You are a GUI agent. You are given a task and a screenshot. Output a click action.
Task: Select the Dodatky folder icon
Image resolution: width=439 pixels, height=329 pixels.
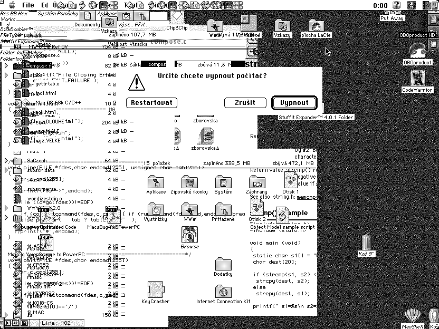[x=223, y=264]
